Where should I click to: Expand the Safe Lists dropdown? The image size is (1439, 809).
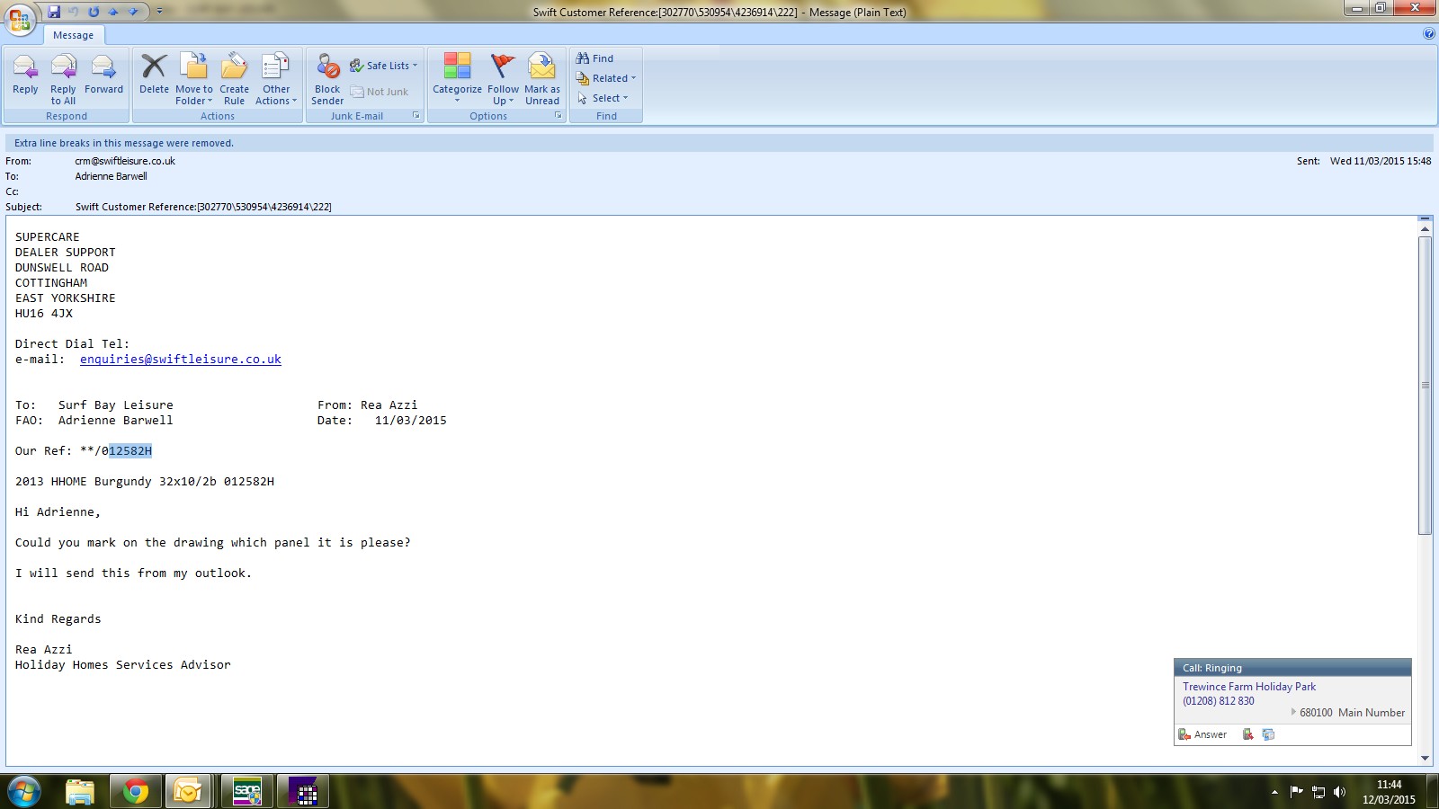(384, 66)
